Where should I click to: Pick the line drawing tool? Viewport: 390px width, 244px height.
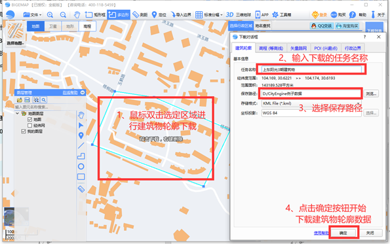pos(81,146)
